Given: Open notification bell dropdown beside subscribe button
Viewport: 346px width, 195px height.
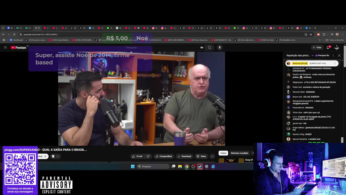Looking at the screenshot, I should pyautogui.click(x=55, y=156).
